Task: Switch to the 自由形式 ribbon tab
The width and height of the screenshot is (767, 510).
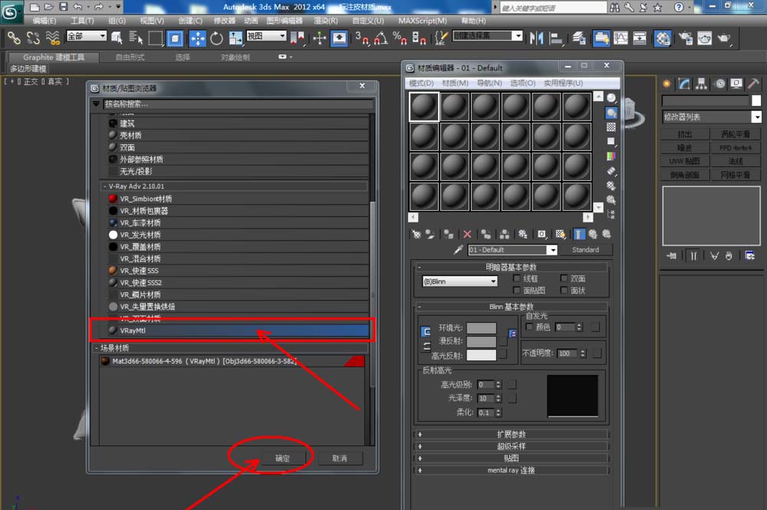Action: pyautogui.click(x=130, y=58)
